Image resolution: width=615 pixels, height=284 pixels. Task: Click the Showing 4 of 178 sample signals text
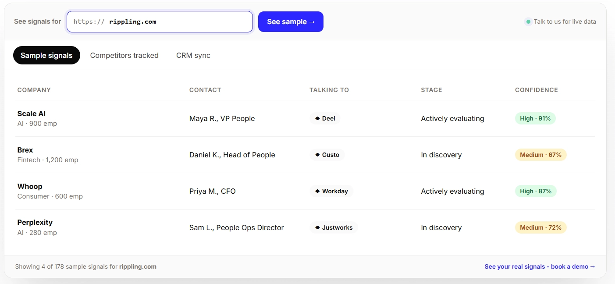tap(86, 266)
